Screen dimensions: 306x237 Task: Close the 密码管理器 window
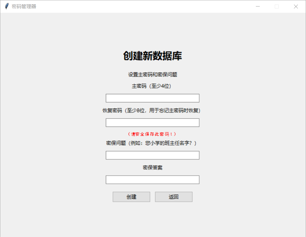coord(296,7)
